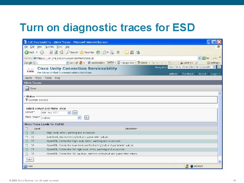Screen dimensions: 244x183
Task: Click the Go button next to Micro Trace
Action: click(x=87, y=118)
